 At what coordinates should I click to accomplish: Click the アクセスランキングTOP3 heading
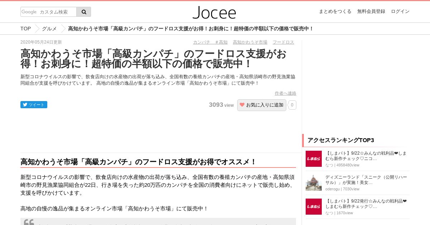coord(341,140)
